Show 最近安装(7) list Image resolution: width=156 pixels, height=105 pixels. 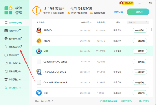[x=14, y=55]
